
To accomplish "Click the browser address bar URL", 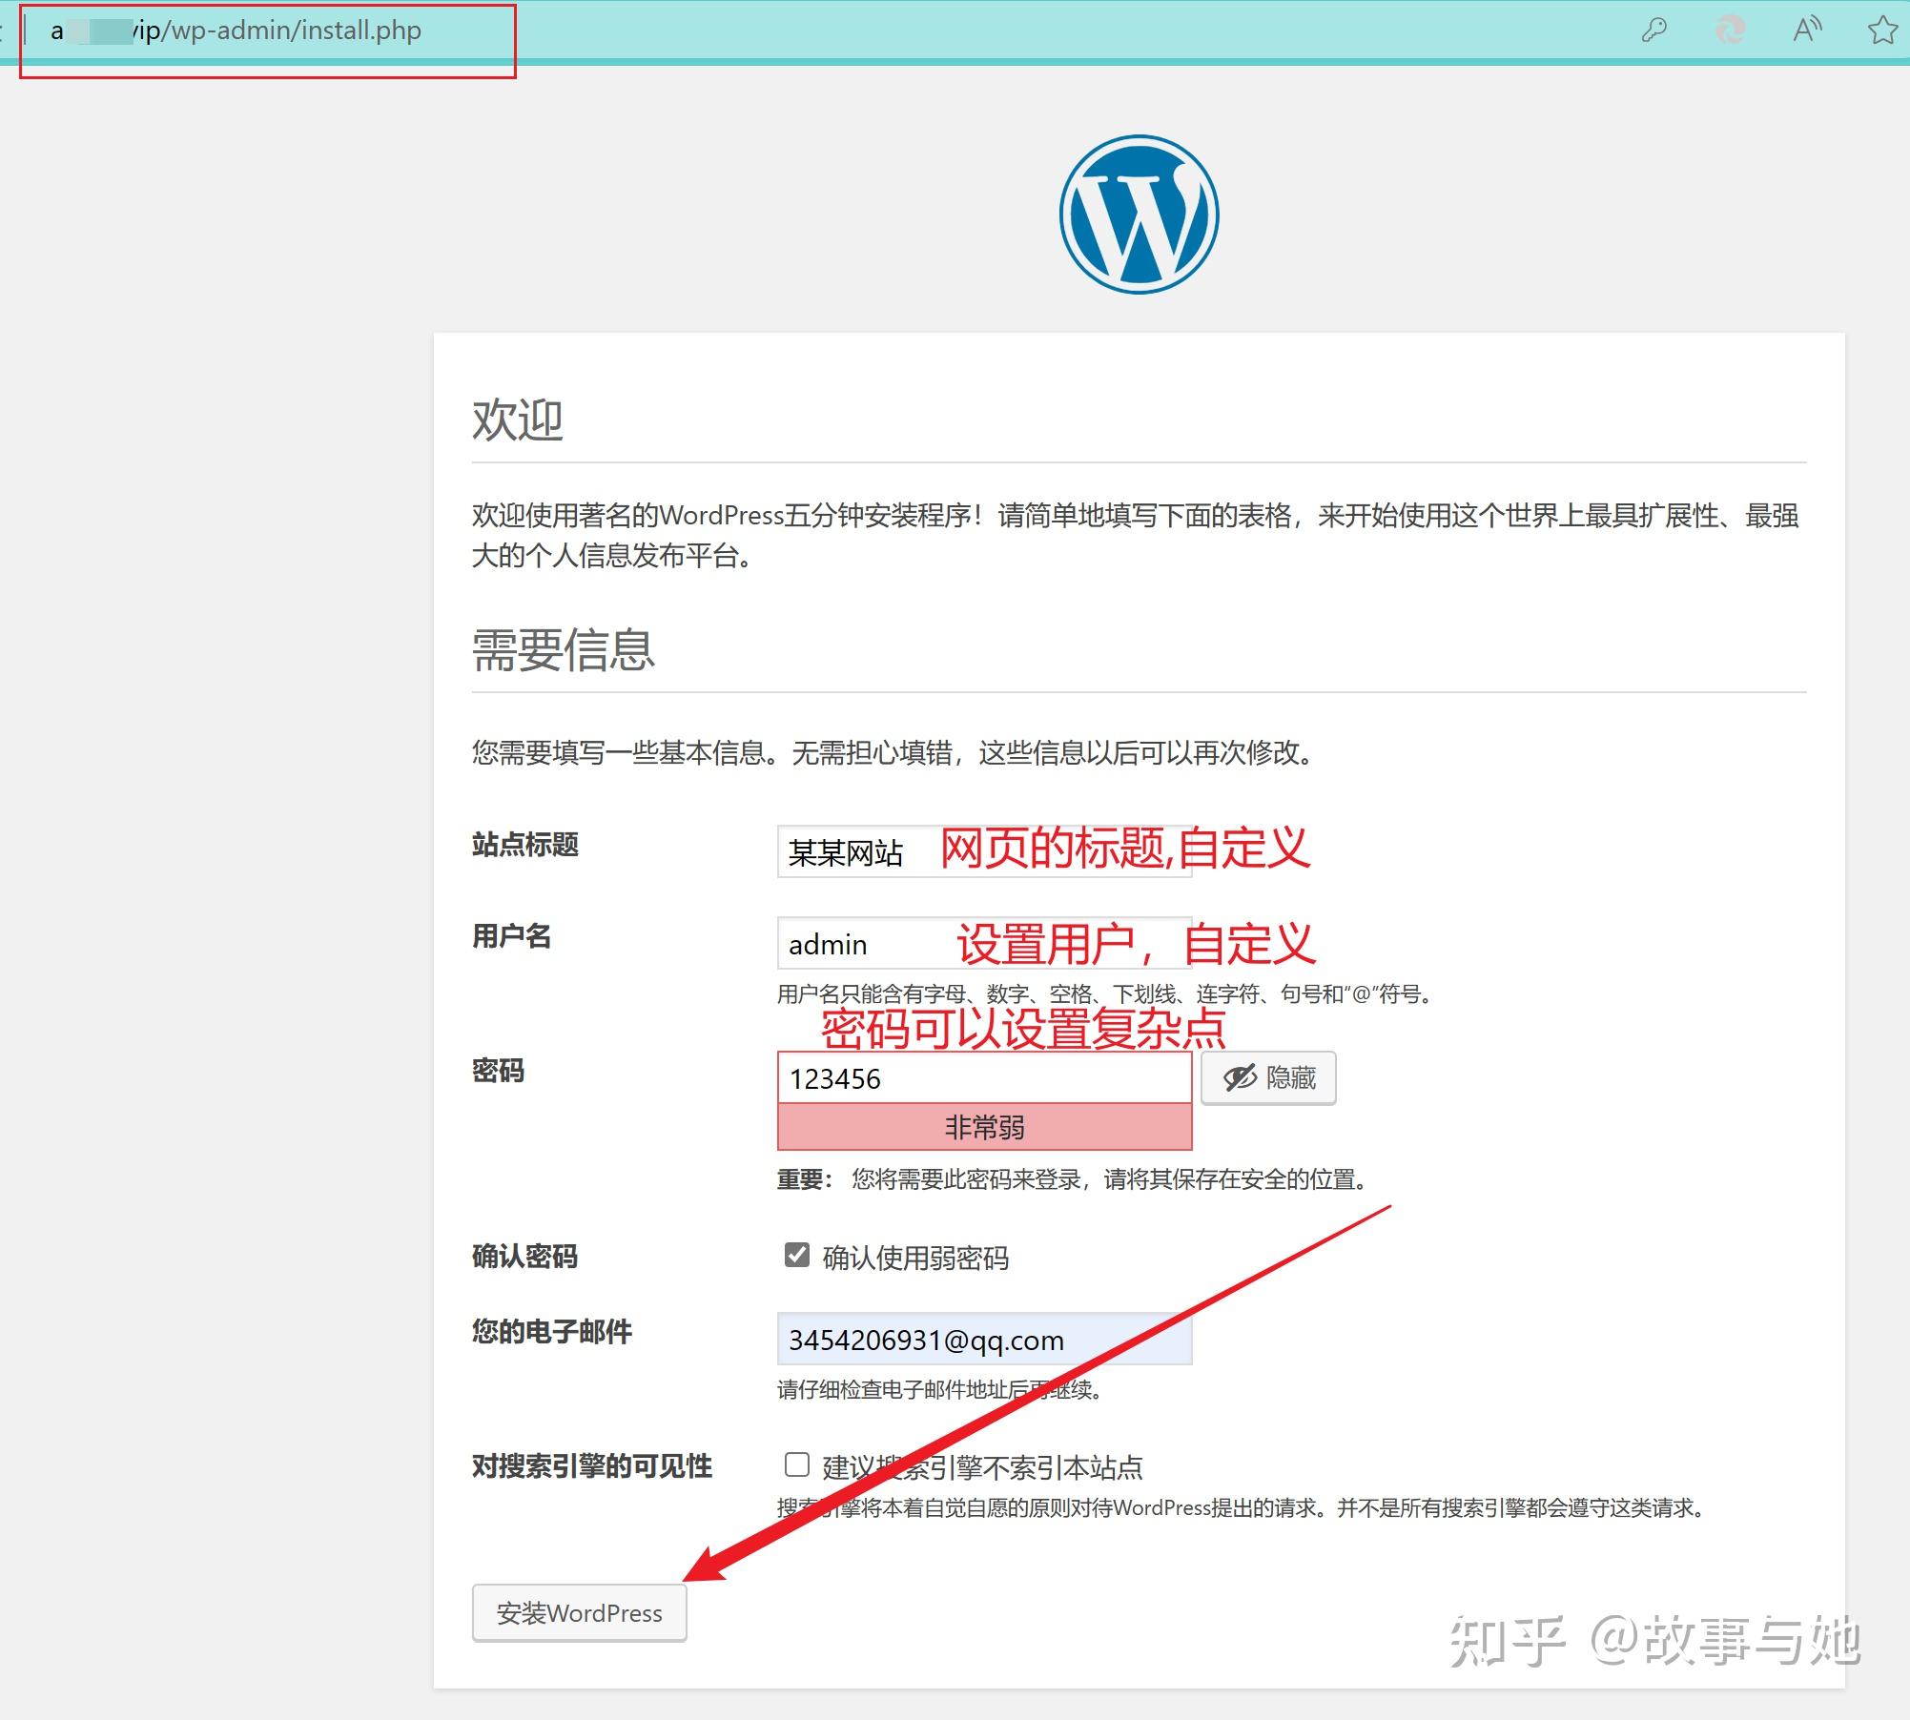I will click(x=236, y=31).
